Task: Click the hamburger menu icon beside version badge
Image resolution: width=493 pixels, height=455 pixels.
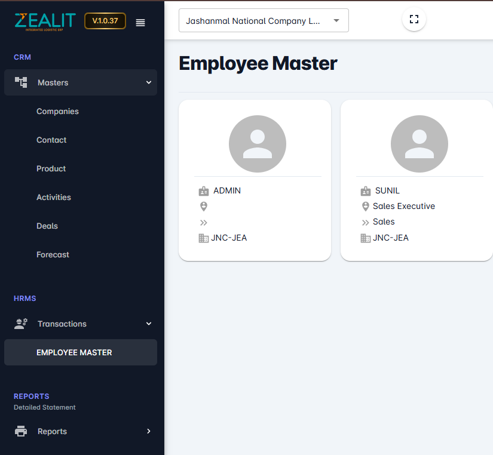Action: pyautogui.click(x=140, y=23)
